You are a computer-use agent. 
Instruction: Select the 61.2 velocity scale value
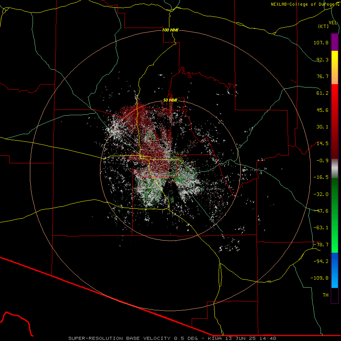pos(322,93)
